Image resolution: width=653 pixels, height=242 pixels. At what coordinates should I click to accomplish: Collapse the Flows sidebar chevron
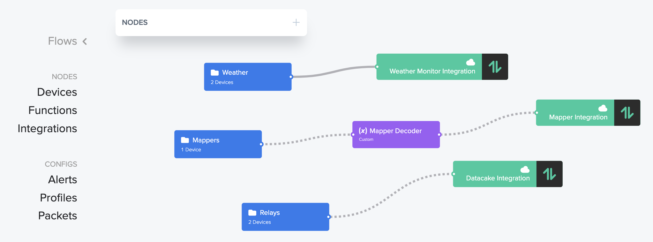[85, 42]
